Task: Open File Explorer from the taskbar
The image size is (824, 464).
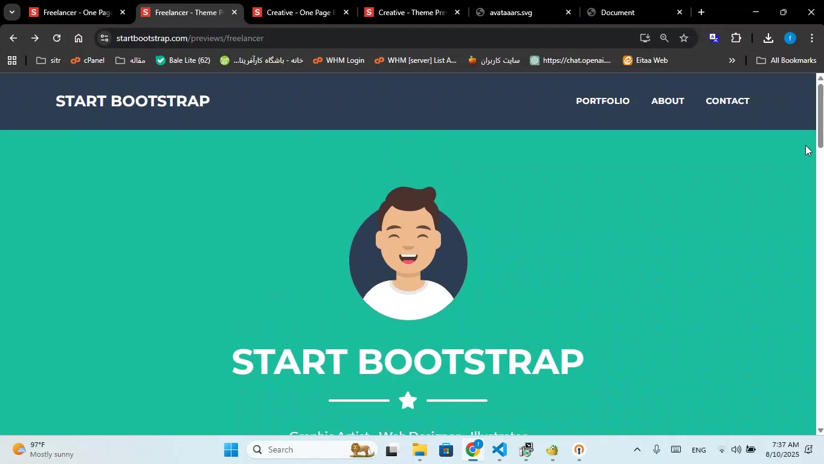Action: click(x=419, y=449)
